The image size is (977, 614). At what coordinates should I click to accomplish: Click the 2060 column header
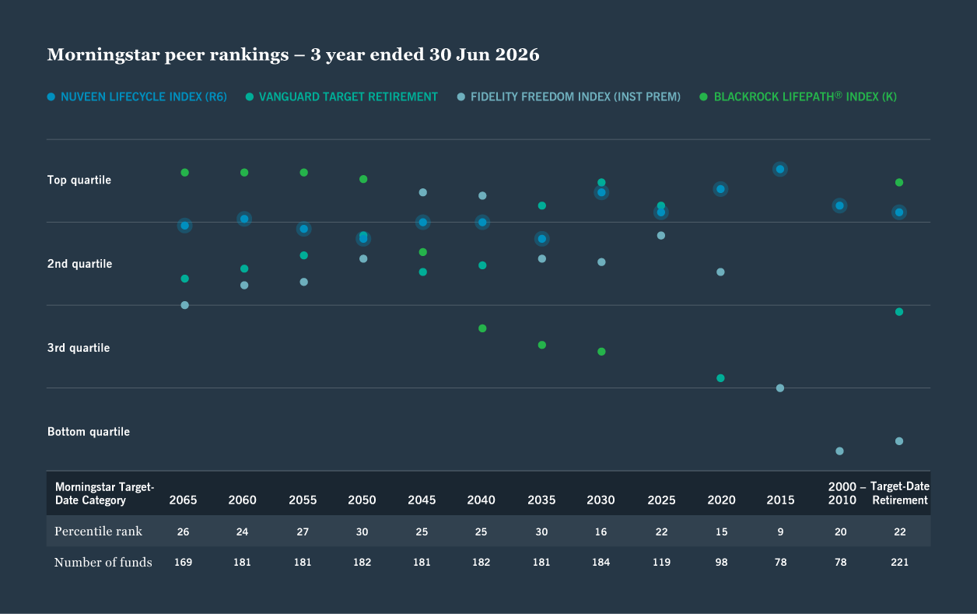tap(243, 500)
